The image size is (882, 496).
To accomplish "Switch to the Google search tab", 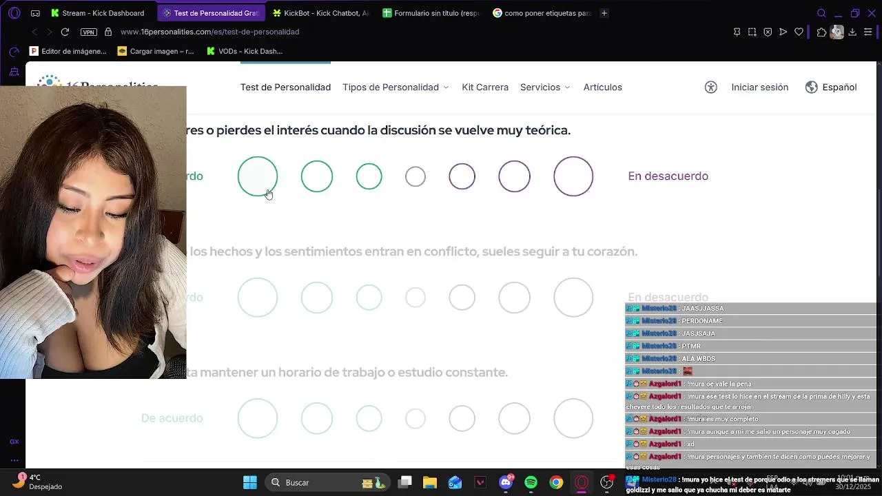I will tap(542, 13).
